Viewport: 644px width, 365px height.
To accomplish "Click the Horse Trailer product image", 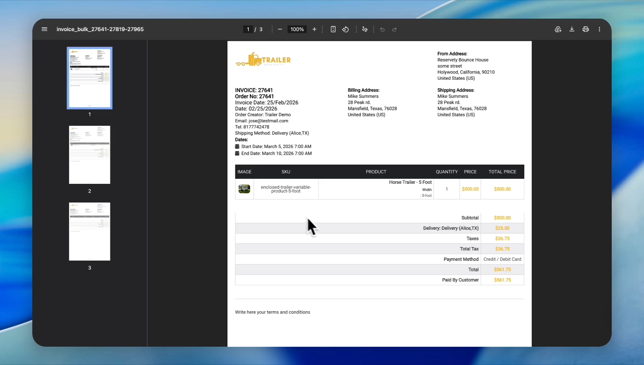I will click(244, 189).
